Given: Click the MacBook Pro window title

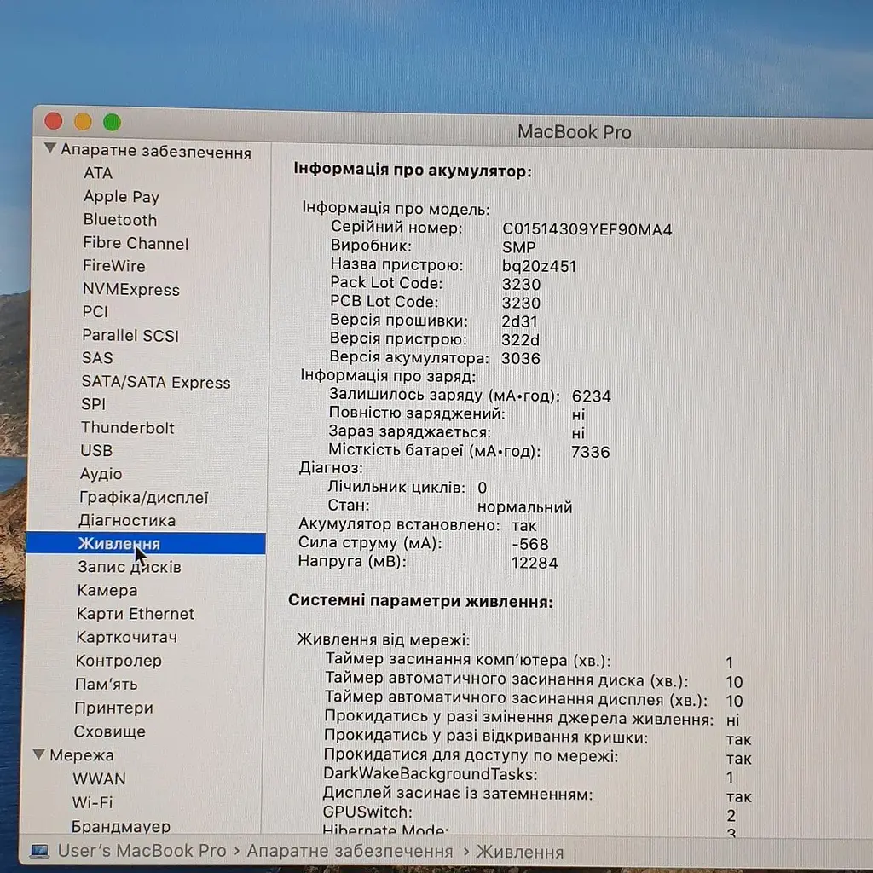Looking at the screenshot, I should 574,132.
